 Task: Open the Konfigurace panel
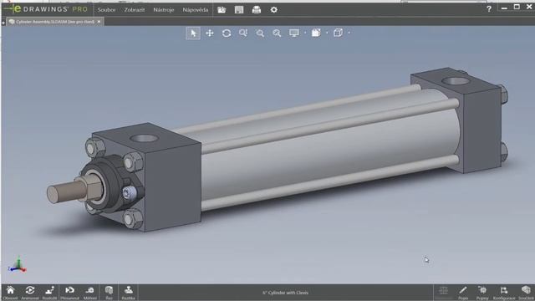[x=504, y=293]
